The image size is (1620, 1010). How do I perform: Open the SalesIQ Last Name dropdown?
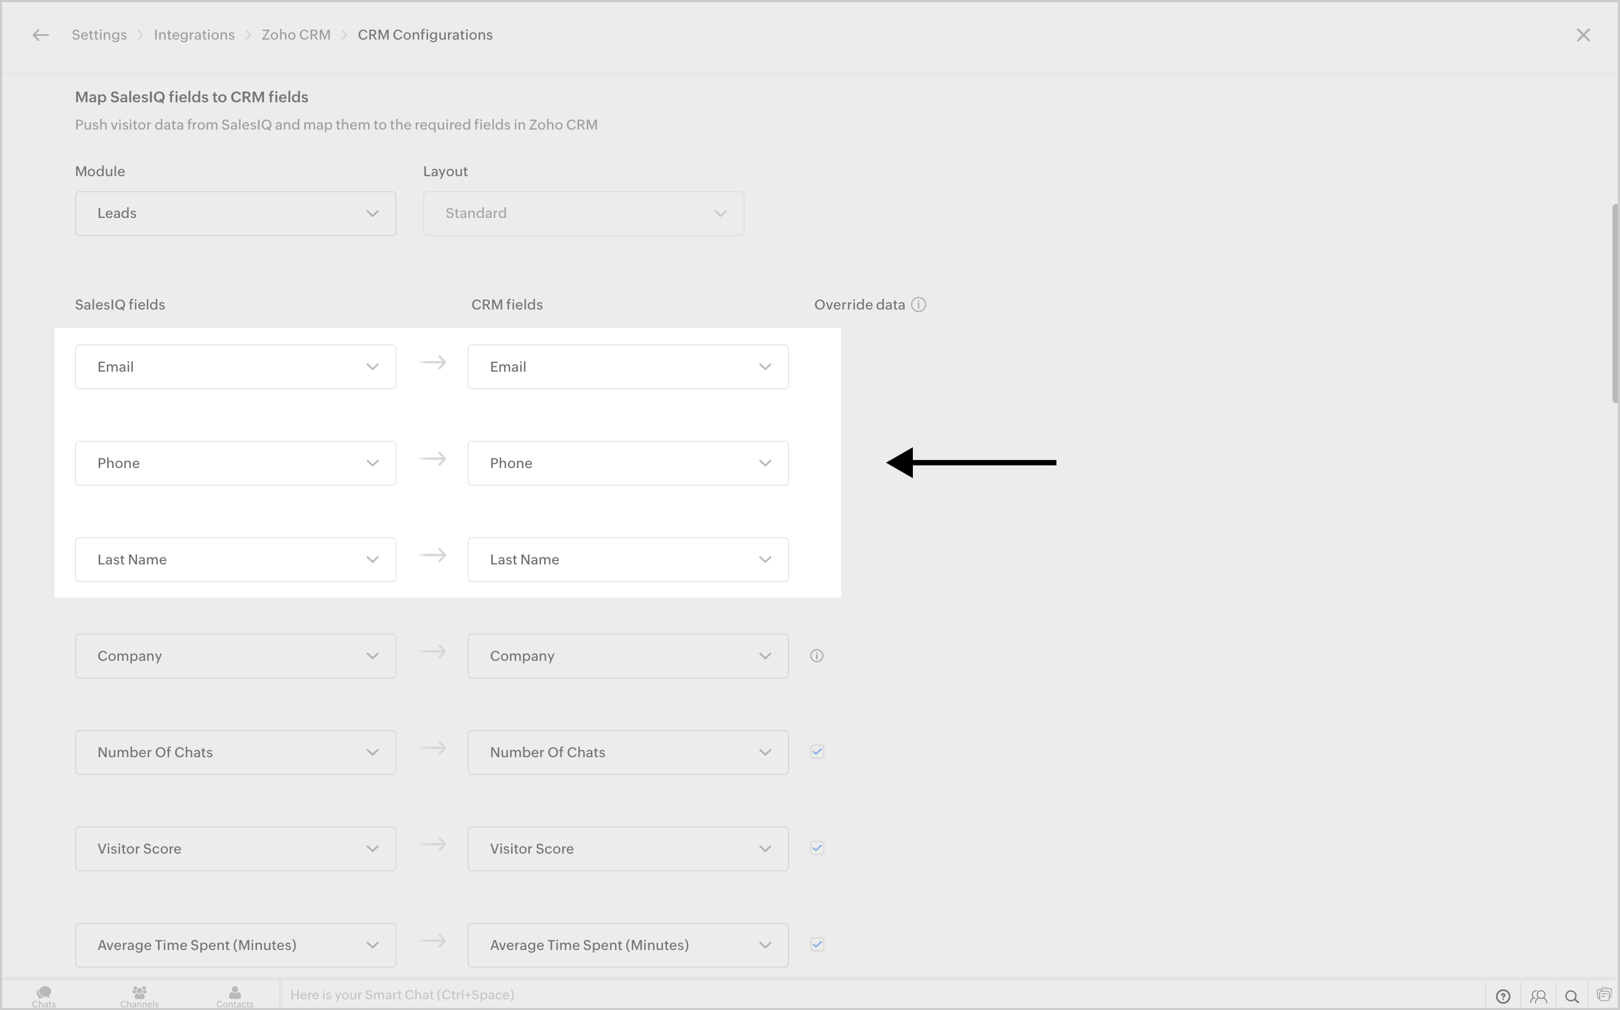235,560
